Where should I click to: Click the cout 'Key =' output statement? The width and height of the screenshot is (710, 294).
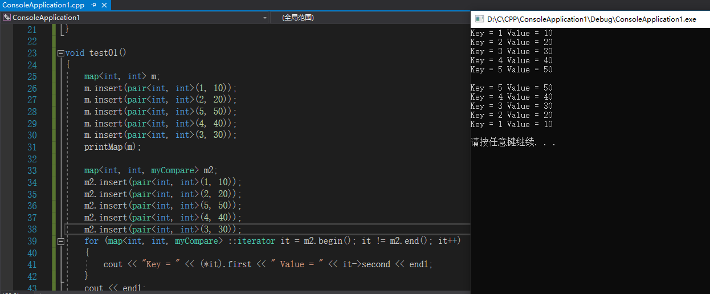pos(268,264)
